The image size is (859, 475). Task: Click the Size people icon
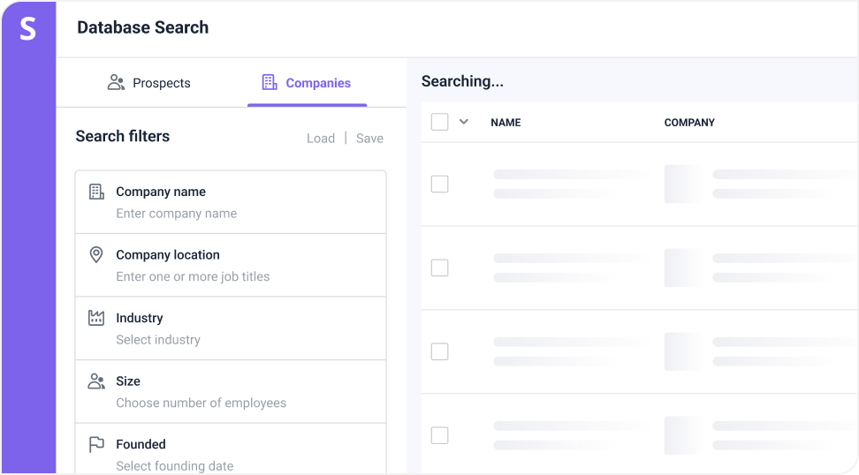[96, 381]
